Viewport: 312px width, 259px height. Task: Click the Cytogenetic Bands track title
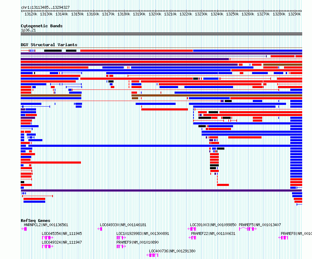(42, 26)
